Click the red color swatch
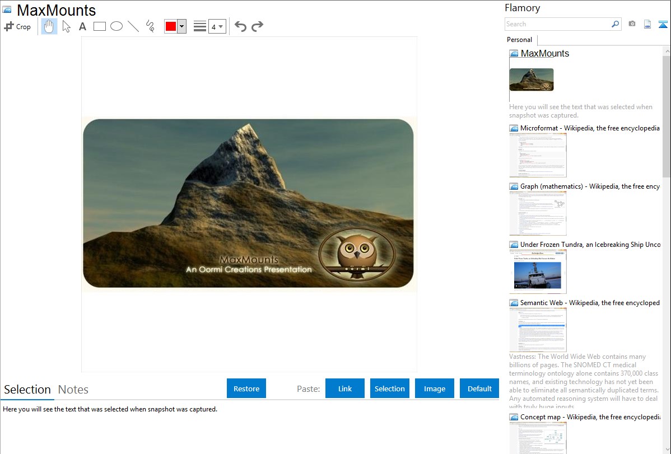 tap(171, 26)
